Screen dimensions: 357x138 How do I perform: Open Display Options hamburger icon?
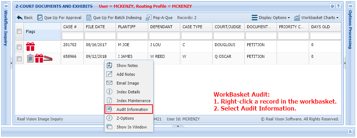255,18
